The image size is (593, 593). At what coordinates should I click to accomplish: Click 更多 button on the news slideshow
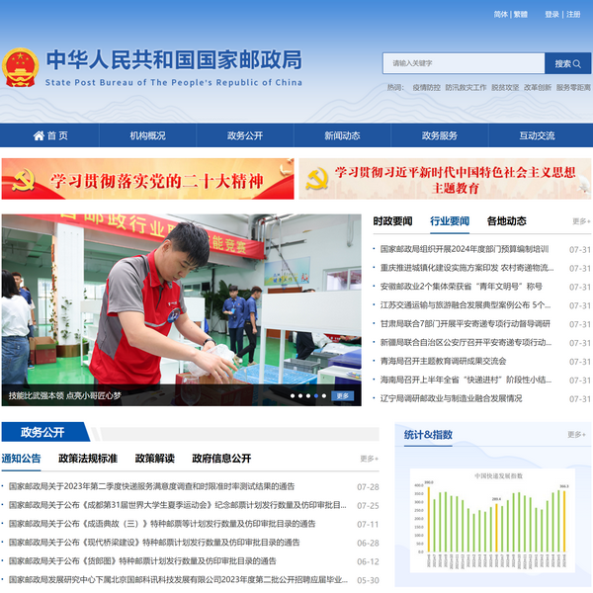click(x=342, y=395)
